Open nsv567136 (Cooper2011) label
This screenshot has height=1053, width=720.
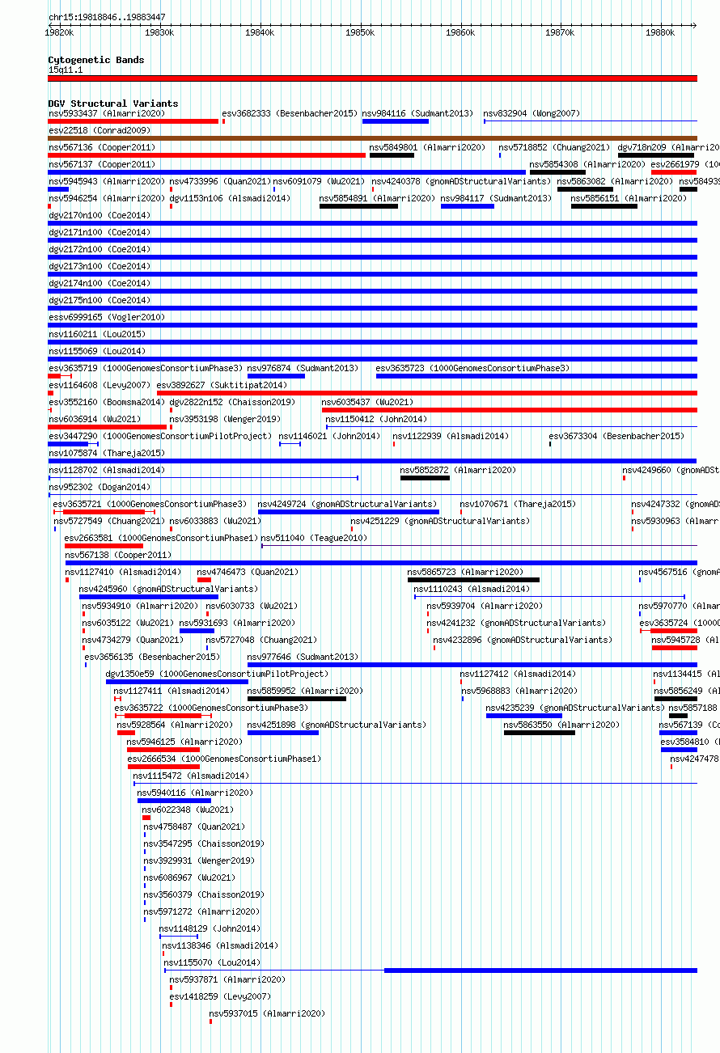tap(102, 147)
